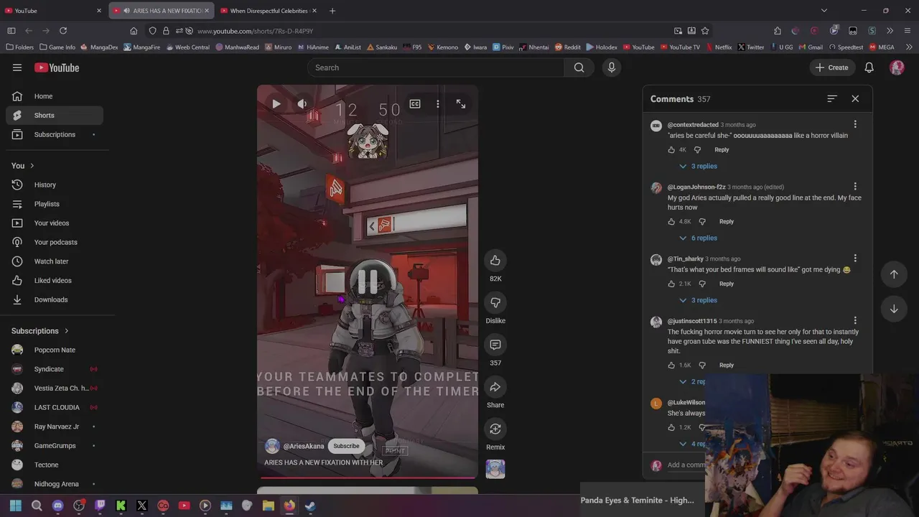Image resolution: width=919 pixels, height=517 pixels.
Task: Expand 6 replies under @LoganJohnson-f2z comment
Action: point(699,238)
